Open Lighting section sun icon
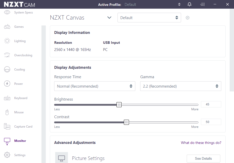 coord(7,41)
